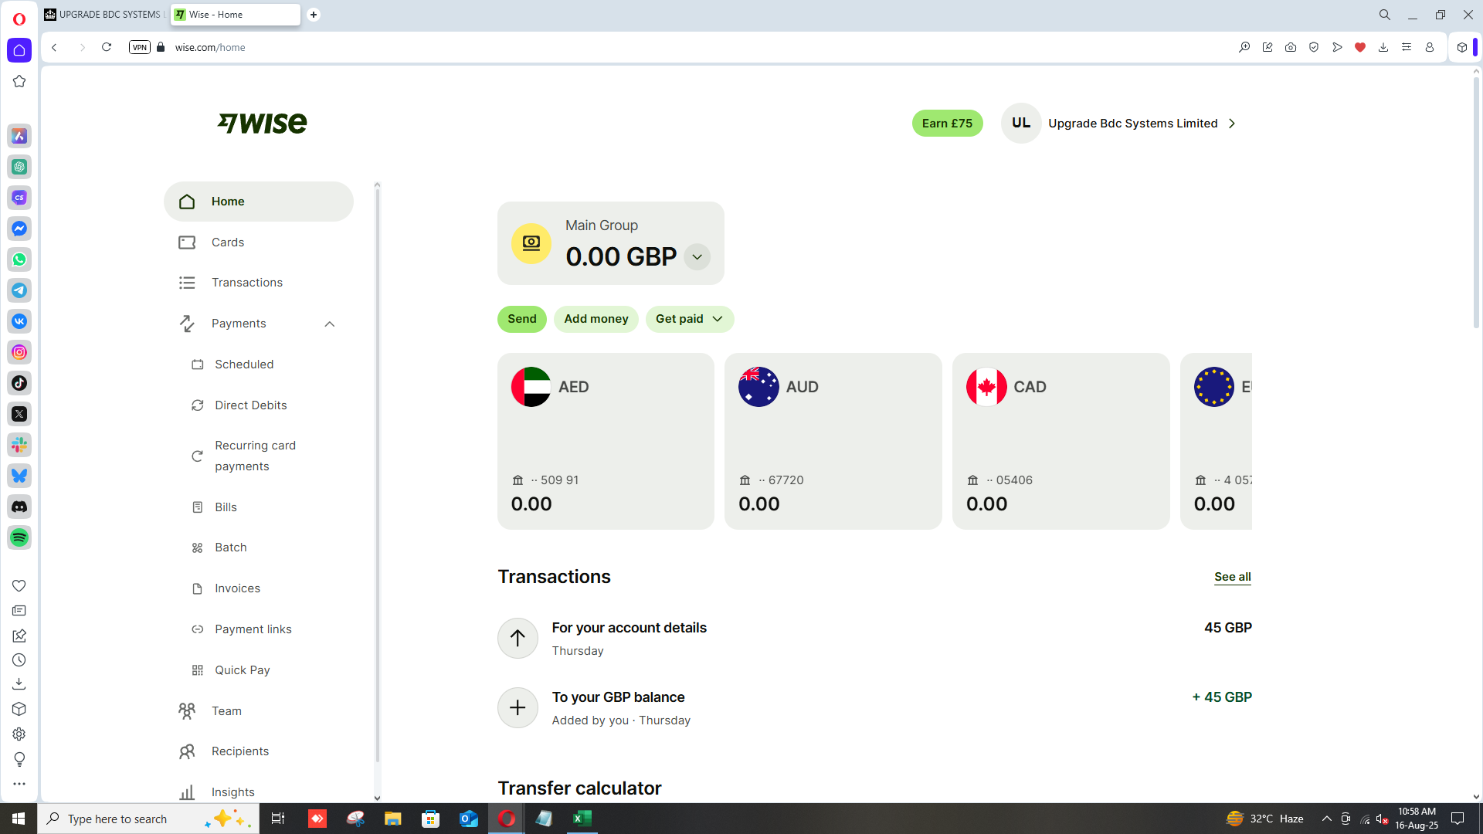Click the sidebar navigation scrollbar
Image resolution: width=1483 pixels, height=834 pixels.
pyautogui.click(x=377, y=475)
